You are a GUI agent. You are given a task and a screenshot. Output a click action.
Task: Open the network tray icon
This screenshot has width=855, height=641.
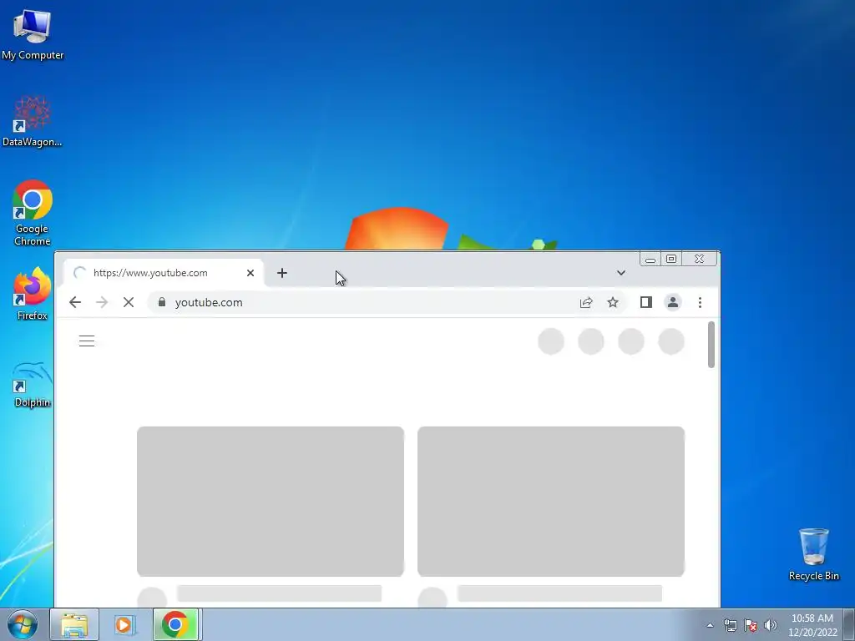(x=730, y=625)
